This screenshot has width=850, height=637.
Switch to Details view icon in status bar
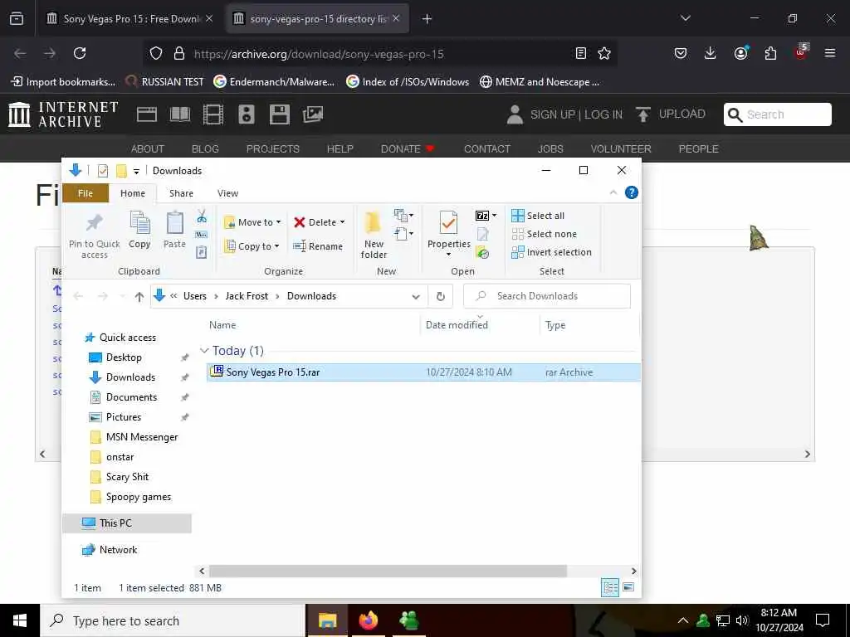(610, 587)
